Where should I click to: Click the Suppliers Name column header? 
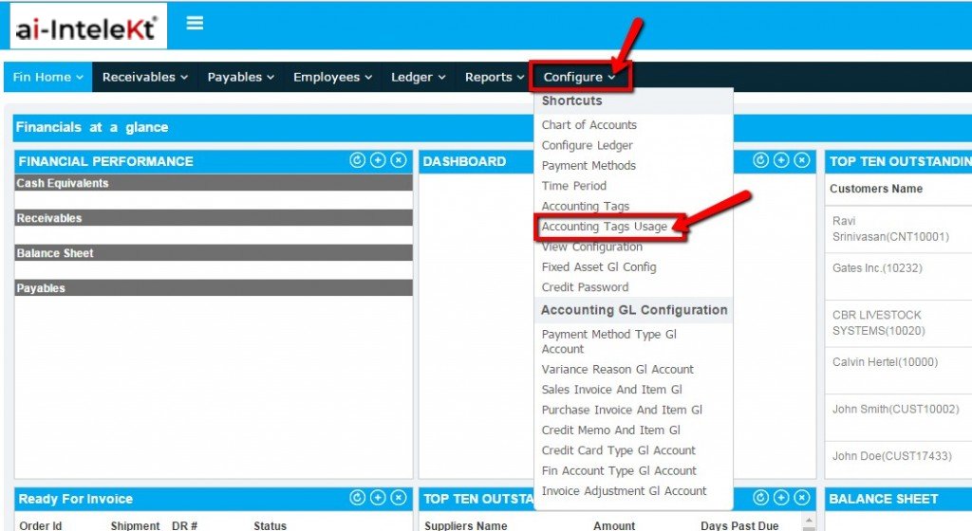pyautogui.click(x=465, y=525)
